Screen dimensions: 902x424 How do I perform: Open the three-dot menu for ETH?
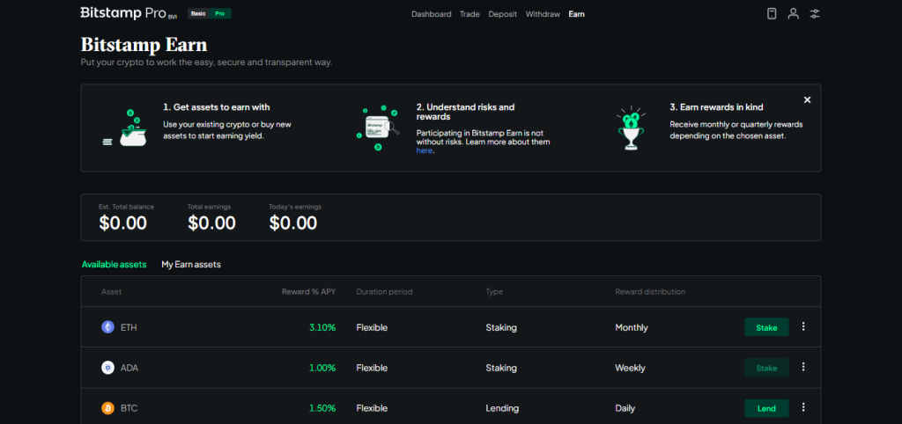point(803,327)
